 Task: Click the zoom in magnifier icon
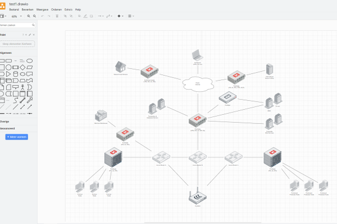[x=29, y=16]
